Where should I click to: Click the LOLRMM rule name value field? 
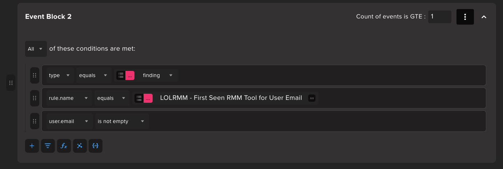coord(231,98)
